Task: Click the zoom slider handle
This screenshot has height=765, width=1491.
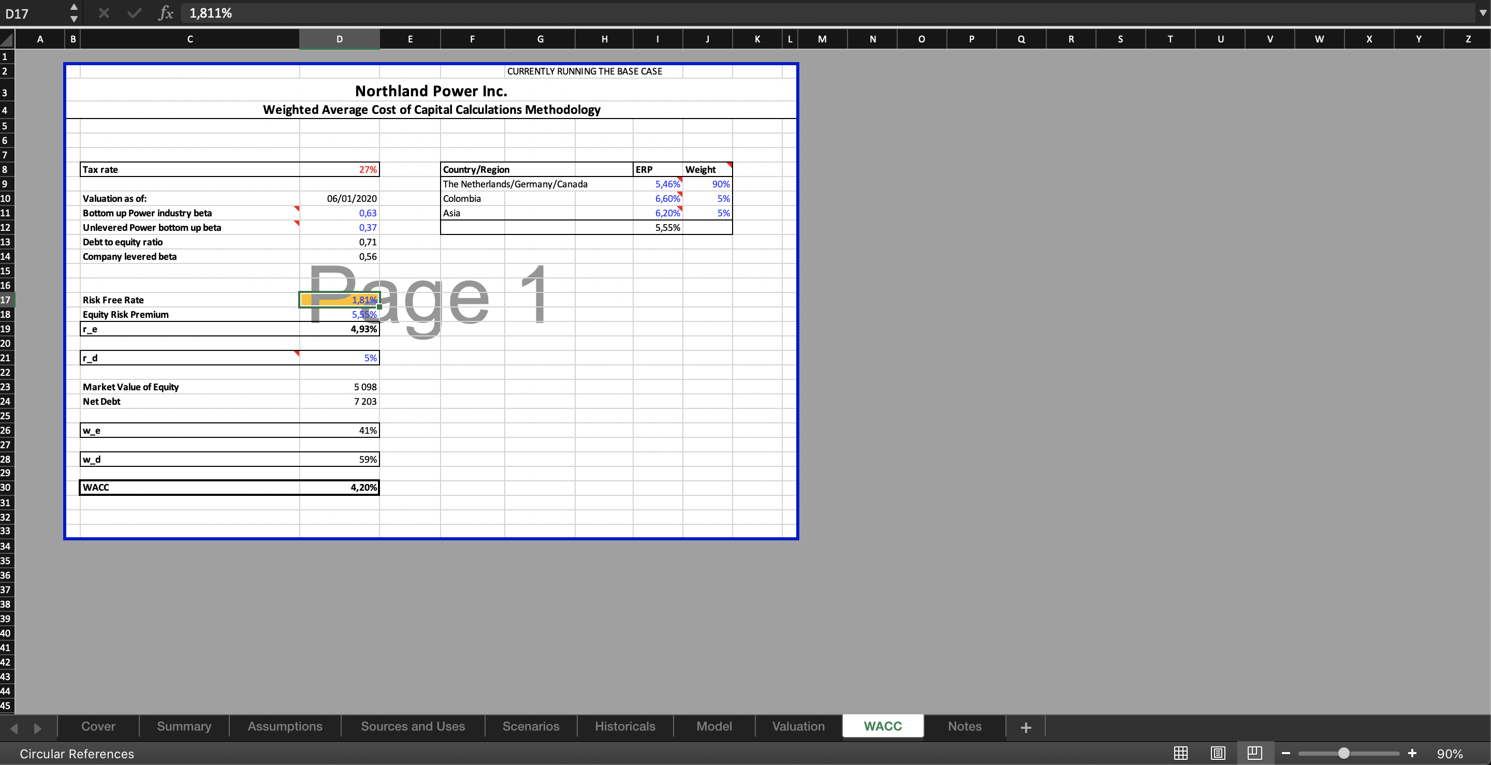Action: point(1344,753)
